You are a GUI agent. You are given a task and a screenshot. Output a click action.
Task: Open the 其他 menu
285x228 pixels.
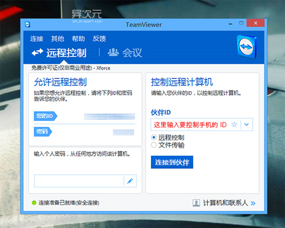point(58,39)
